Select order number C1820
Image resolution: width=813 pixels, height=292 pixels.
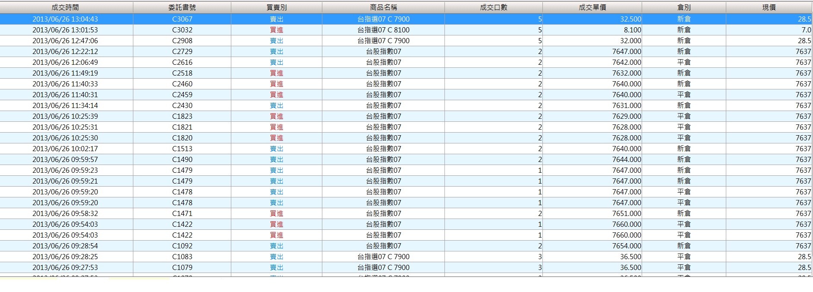click(x=182, y=138)
